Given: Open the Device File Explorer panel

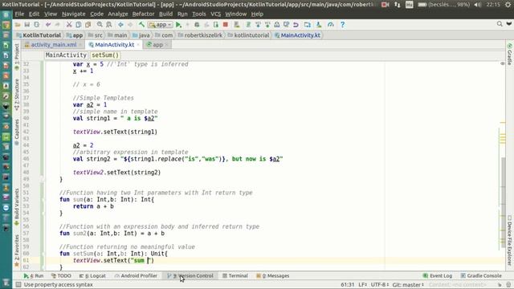Looking at the screenshot, I should pyautogui.click(x=509, y=240).
